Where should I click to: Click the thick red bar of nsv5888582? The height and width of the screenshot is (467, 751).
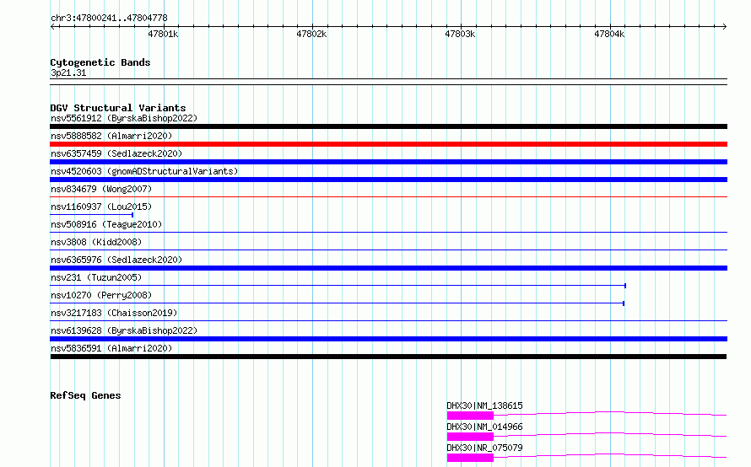pos(388,144)
